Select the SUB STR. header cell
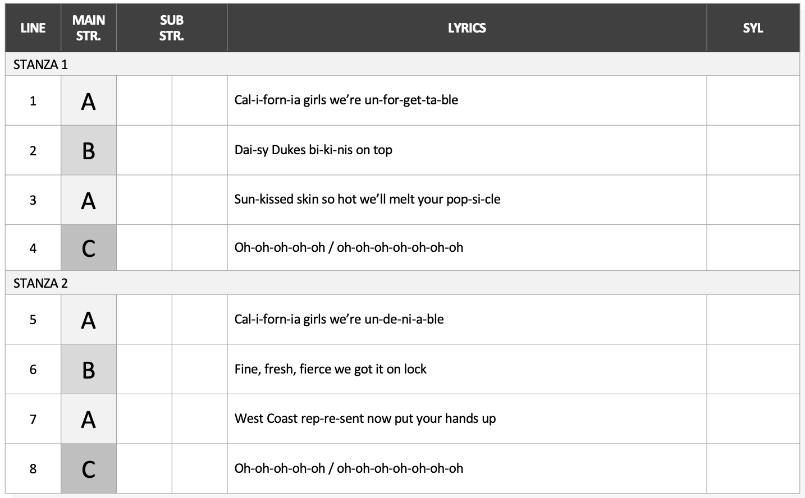 [172, 27]
